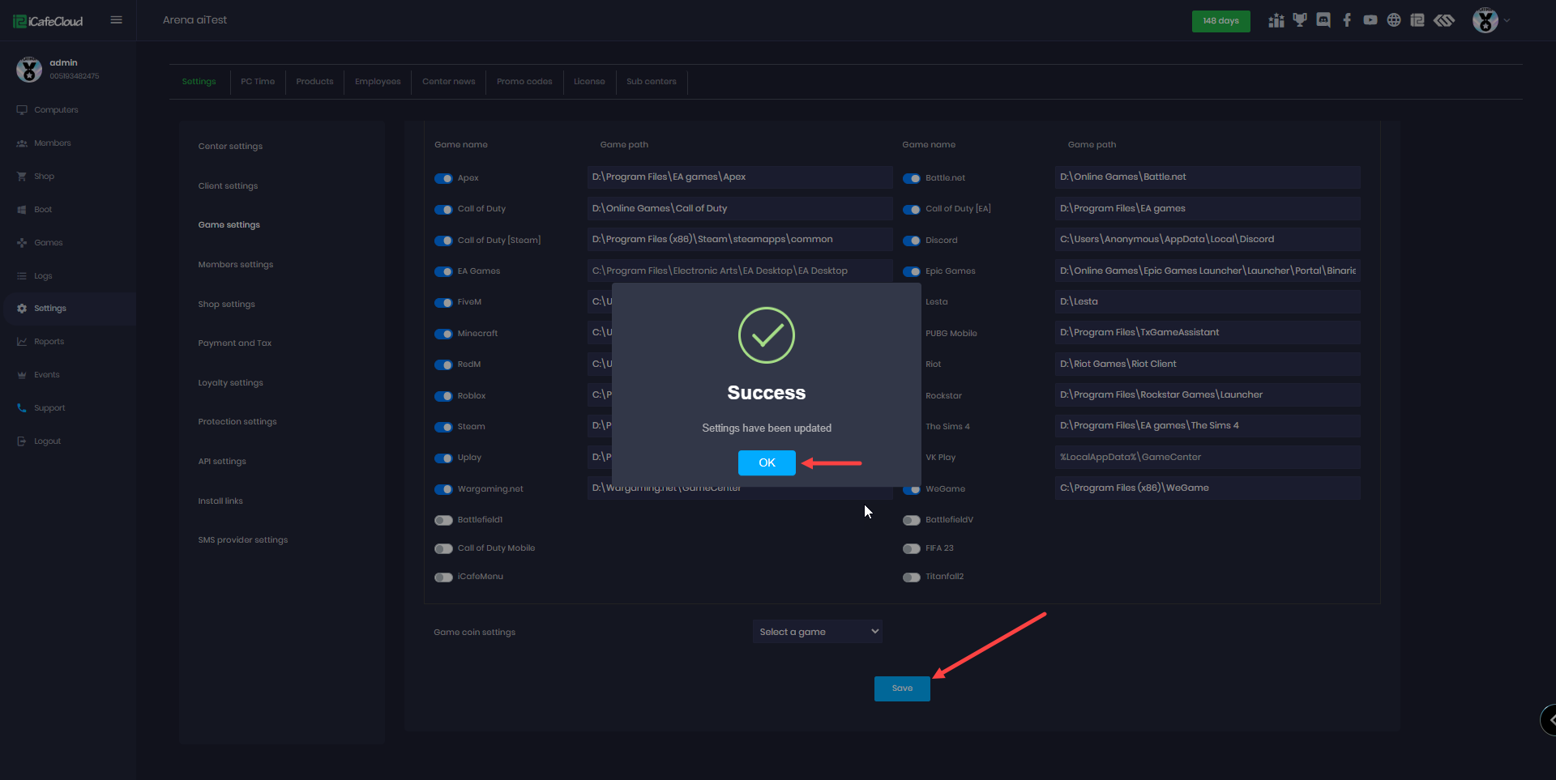Click the Battle.net game path field
The image size is (1556, 780).
1207,177
